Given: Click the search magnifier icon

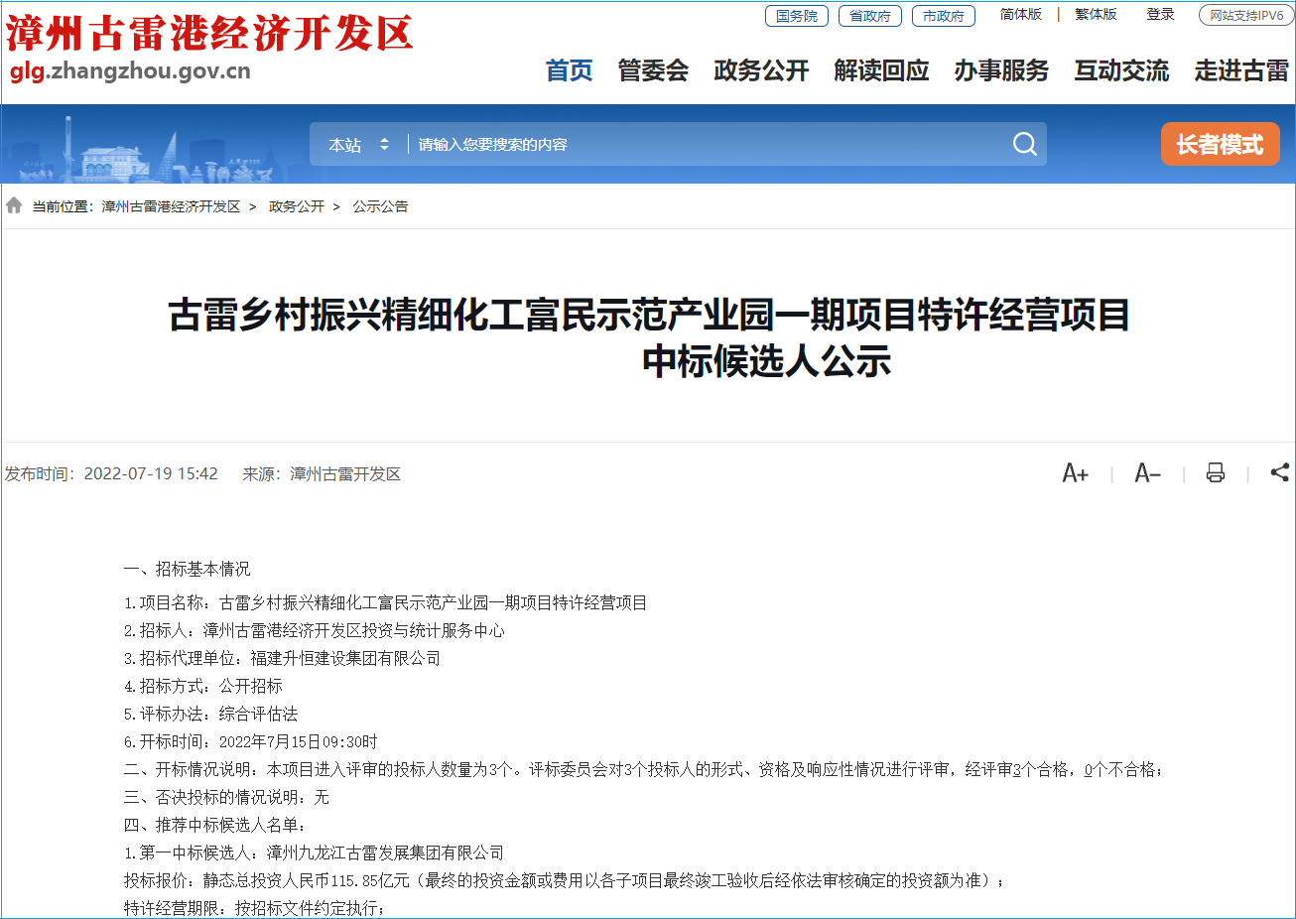Looking at the screenshot, I should pyautogui.click(x=1024, y=144).
